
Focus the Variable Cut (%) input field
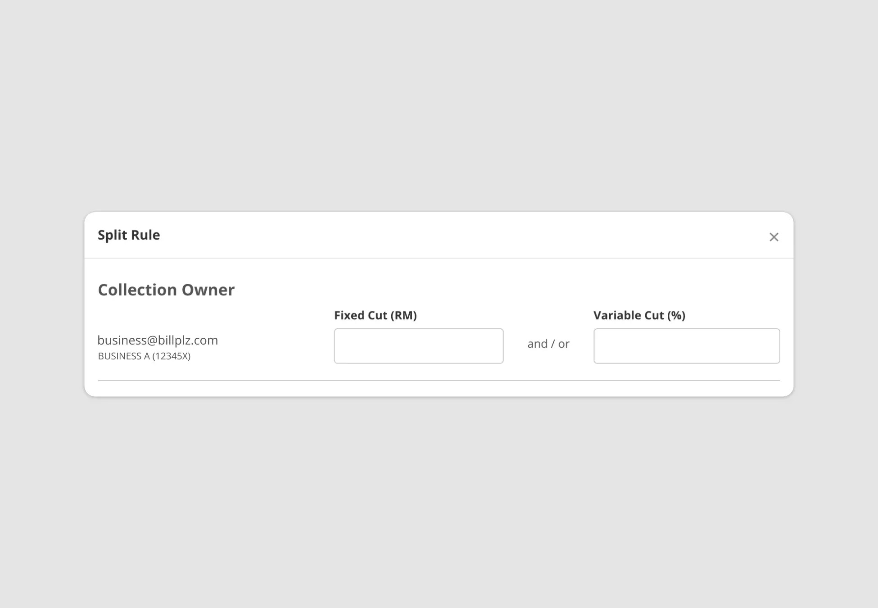[x=687, y=346]
